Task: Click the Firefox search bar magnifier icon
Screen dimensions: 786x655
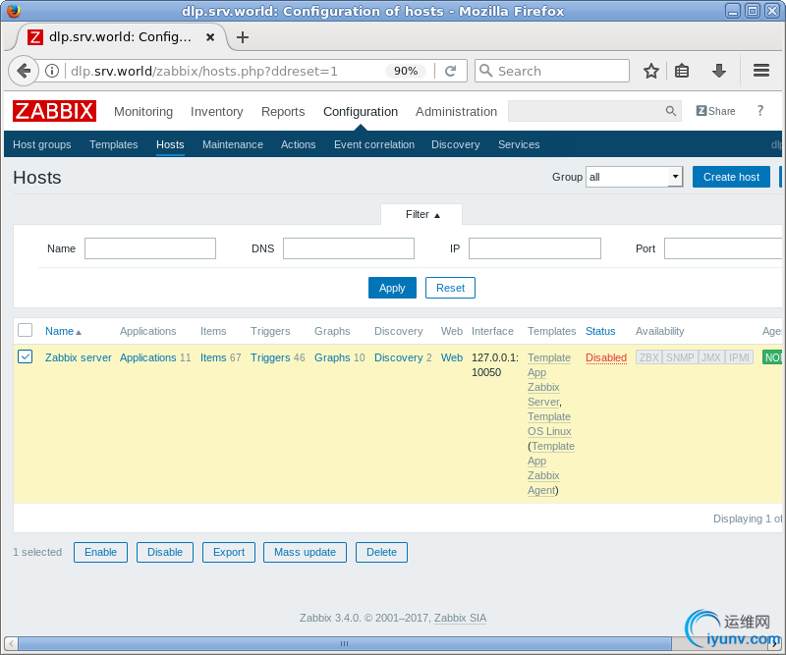Action: (485, 70)
